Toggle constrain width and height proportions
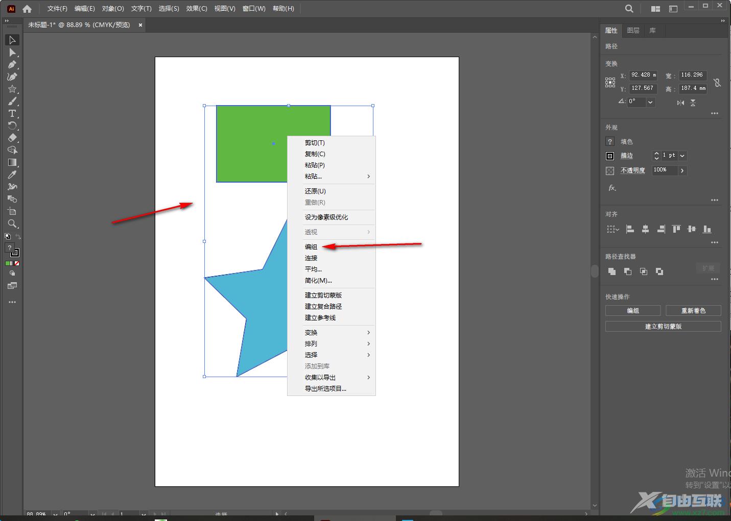 click(717, 82)
